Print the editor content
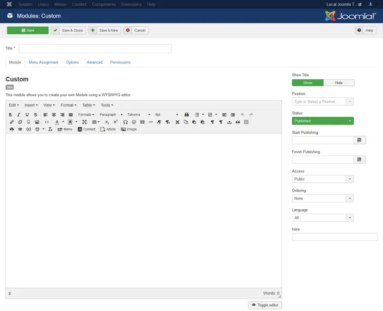The height and width of the screenshot is (311, 383). 12,129
